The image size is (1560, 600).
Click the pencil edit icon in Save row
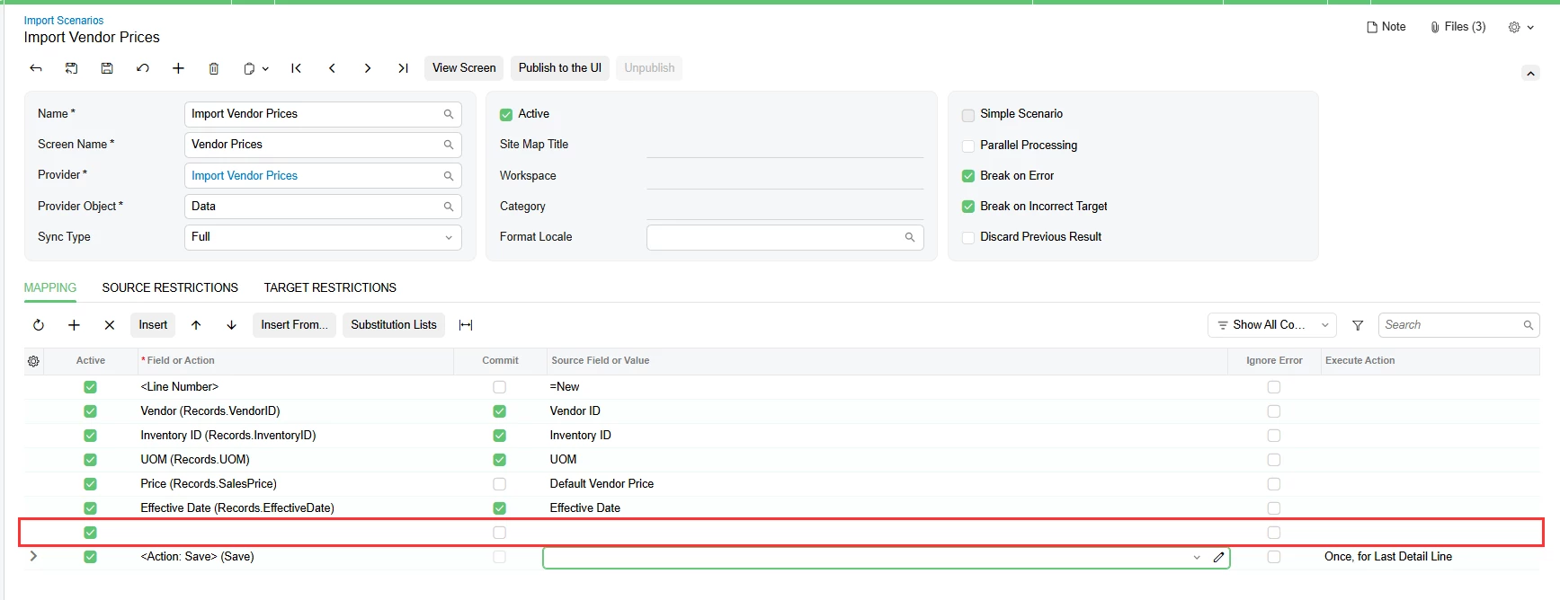[x=1218, y=557]
